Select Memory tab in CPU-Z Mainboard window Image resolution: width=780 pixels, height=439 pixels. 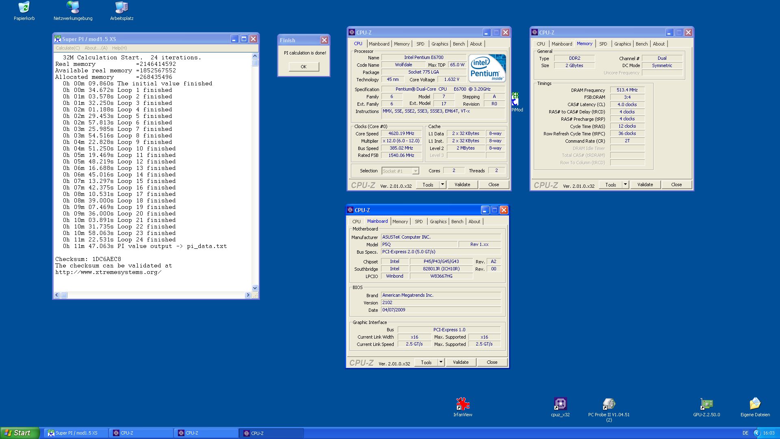(x=400, y=222)
